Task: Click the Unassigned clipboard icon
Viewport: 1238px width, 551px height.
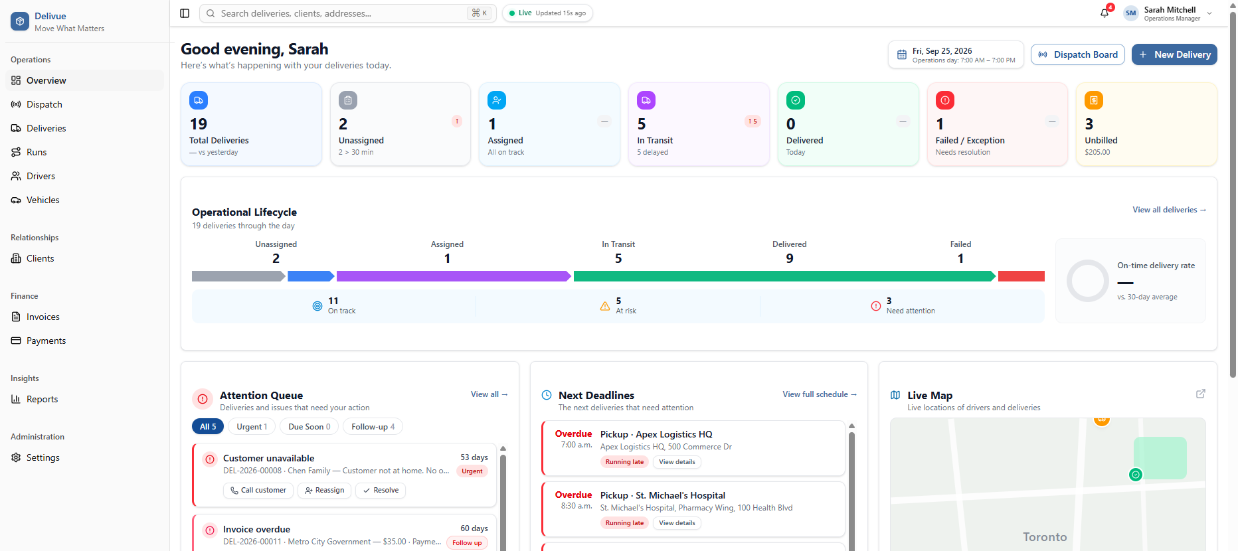Action: (x=348, y=100)
